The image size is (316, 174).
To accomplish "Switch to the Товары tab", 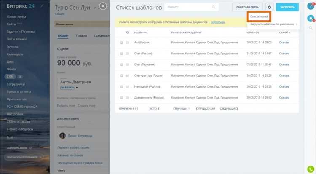I will pyautogui.click(x=81, y=36).
